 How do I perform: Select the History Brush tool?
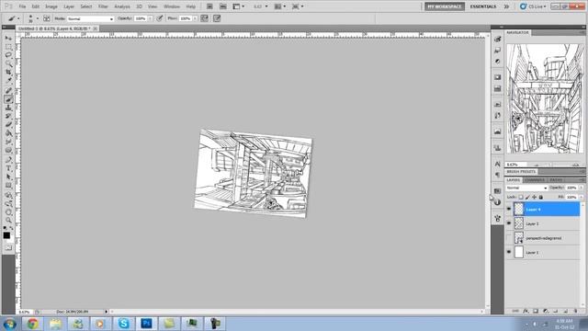point(8,116)
